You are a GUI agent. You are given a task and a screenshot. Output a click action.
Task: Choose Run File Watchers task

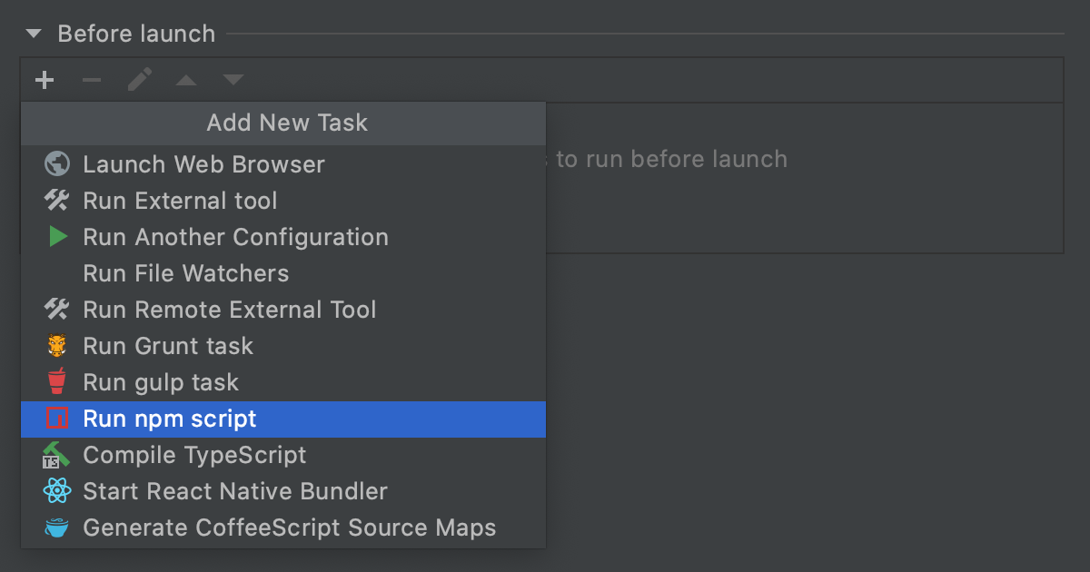(185, 273)
